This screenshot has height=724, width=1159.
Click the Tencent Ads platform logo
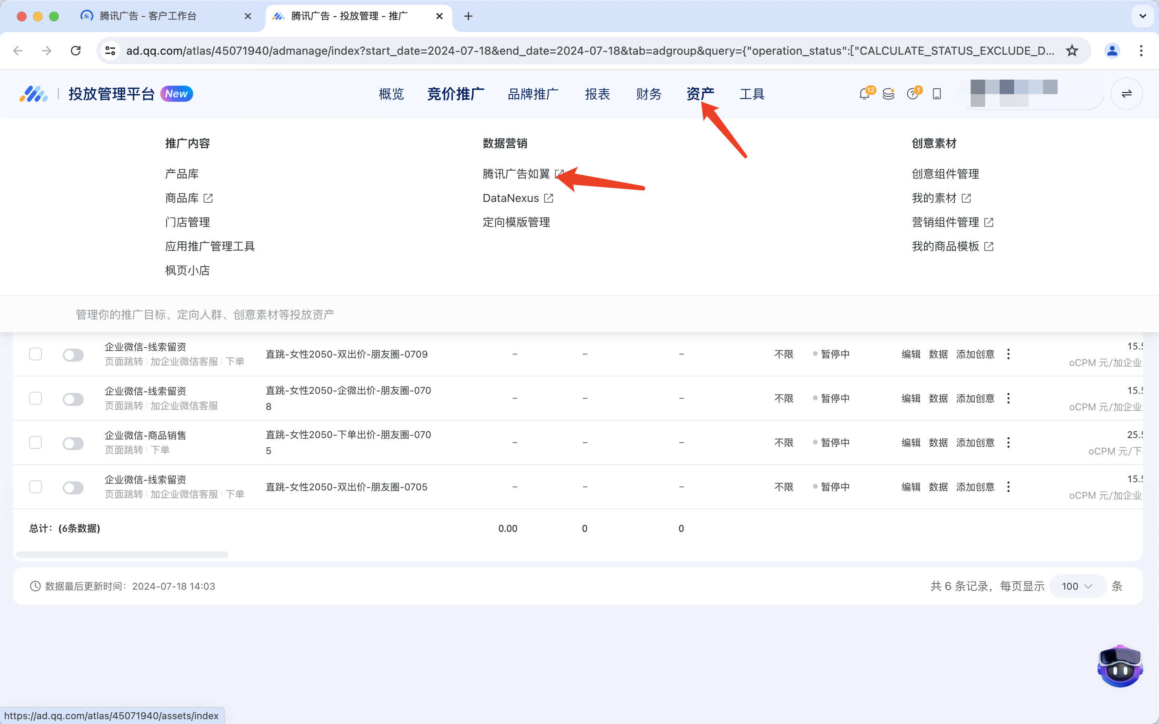[33, 94]
